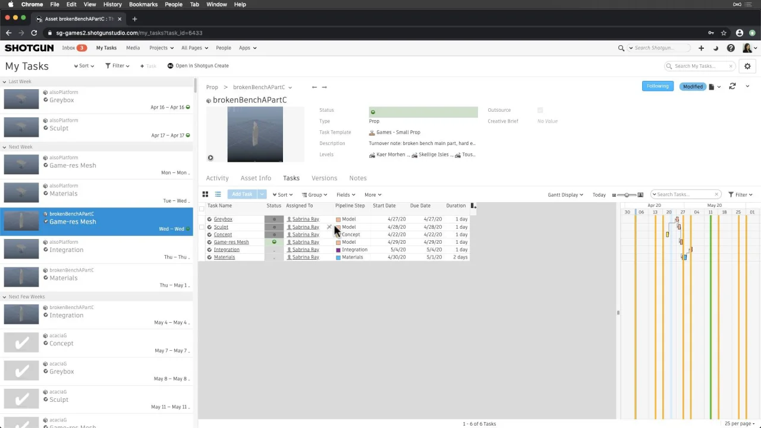Open the Group dropdown in Tasks toolbar
Screen dimensions: 761x428
click(315, 194)
